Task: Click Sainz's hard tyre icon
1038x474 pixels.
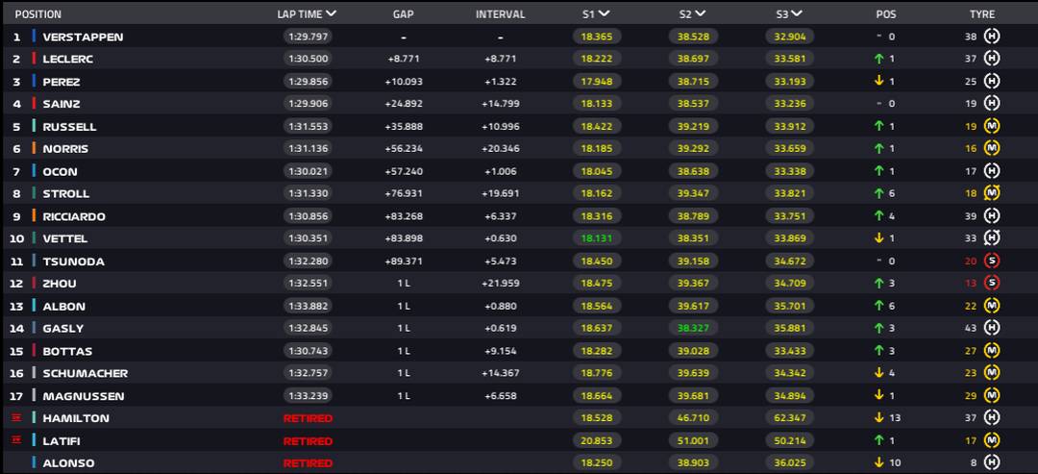Action: click(991, 104)
